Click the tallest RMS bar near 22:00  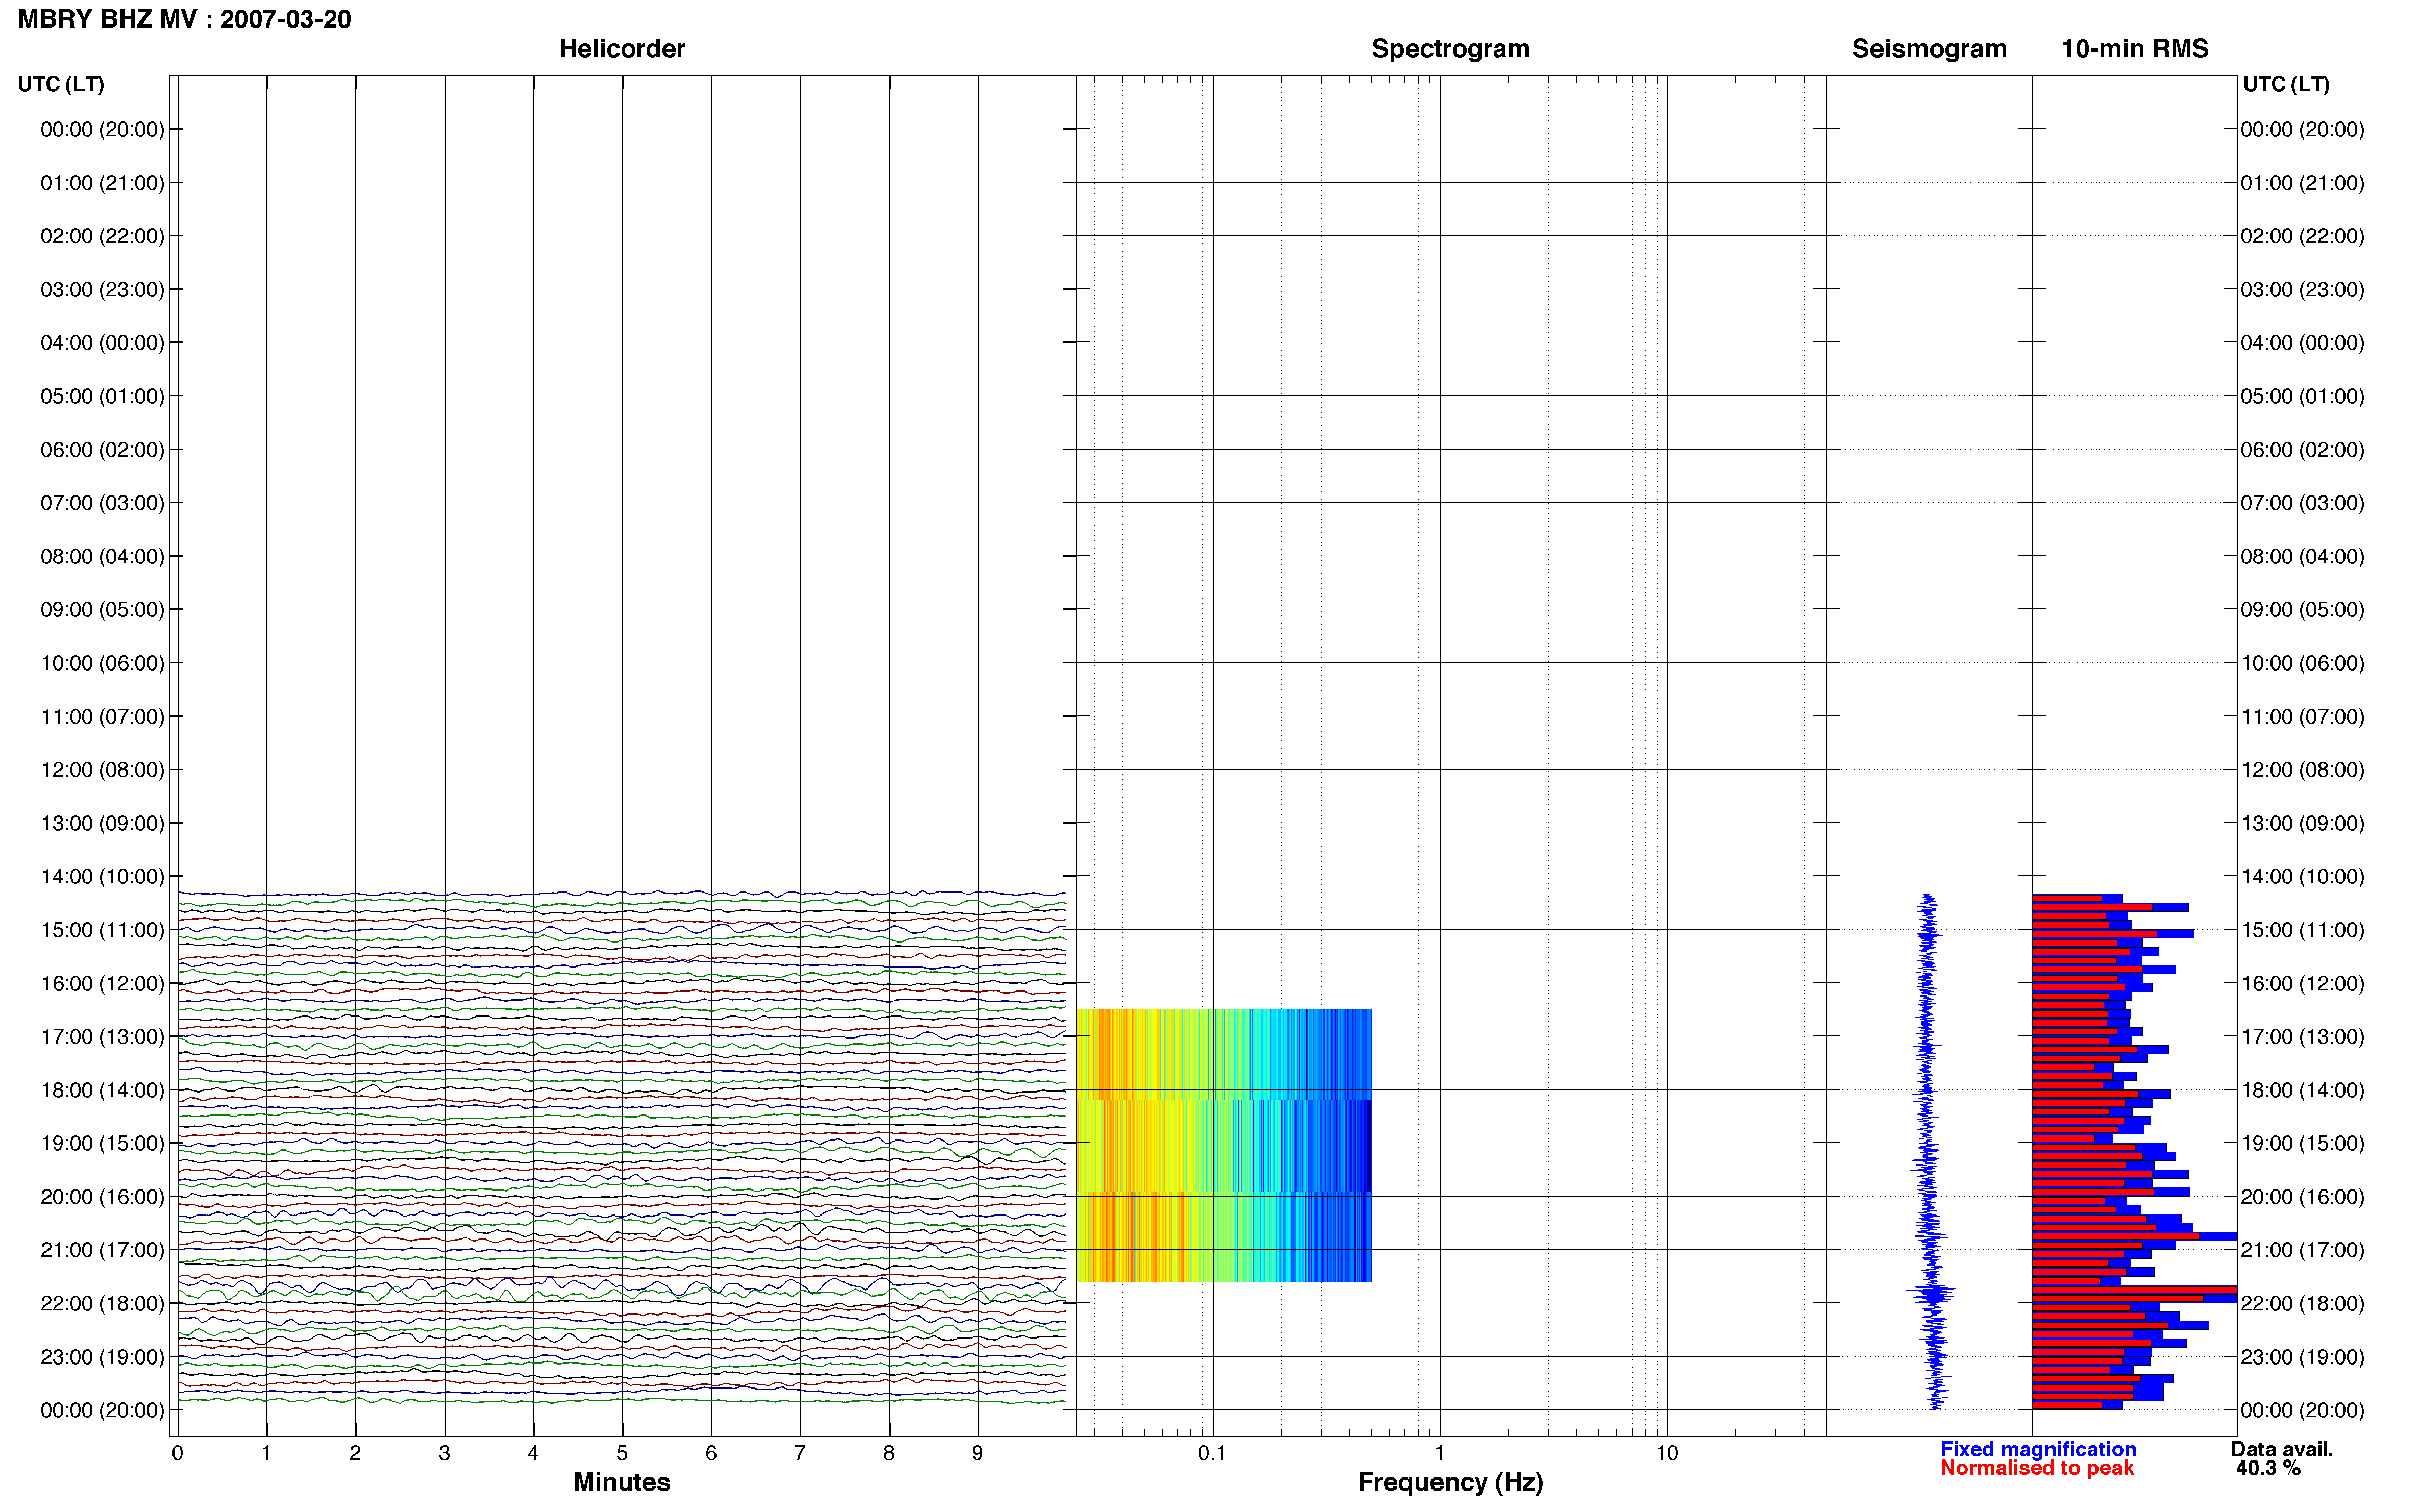point(2134,1290)
